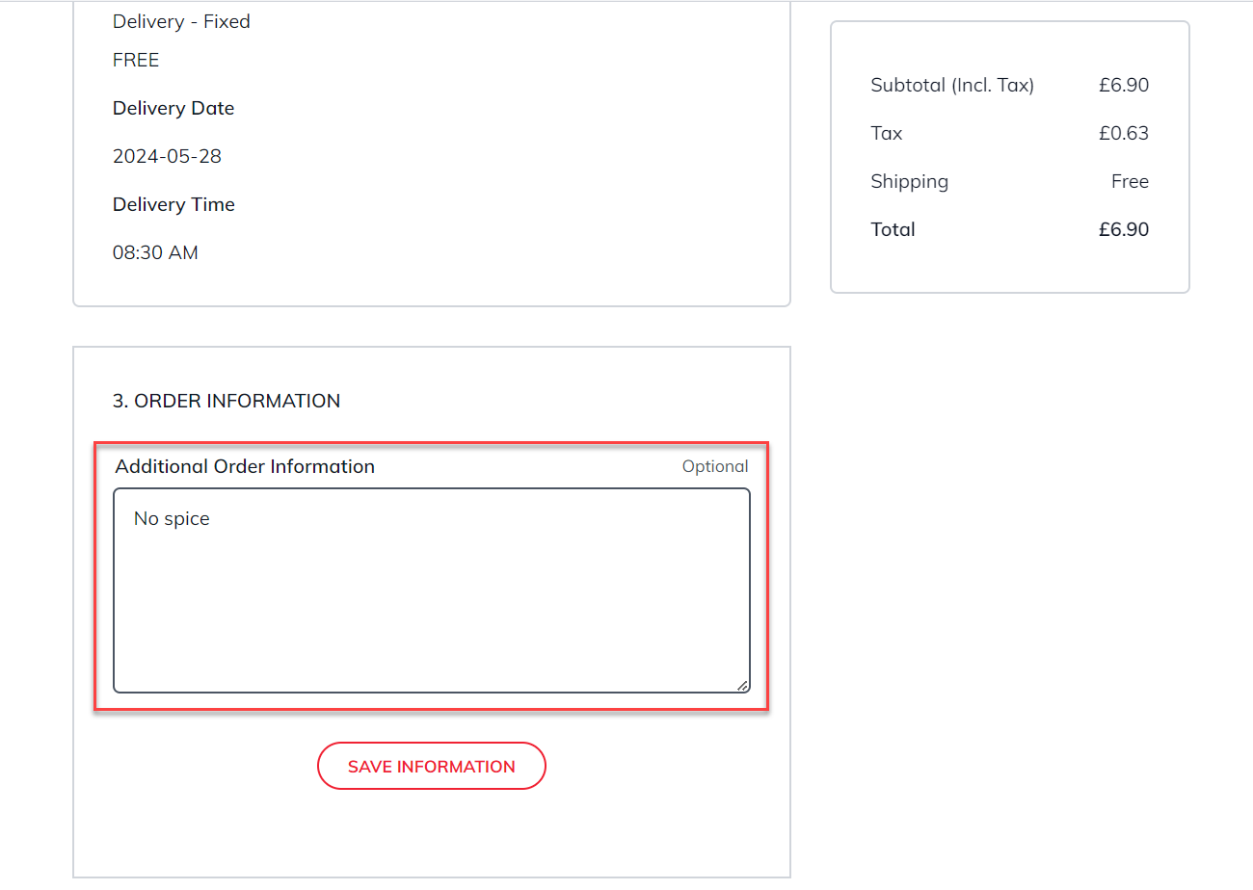Image resolution: width=1253 pixels, height=890 pixels.
Task: Click the Additional Order Information label
Action: (245, 467)
